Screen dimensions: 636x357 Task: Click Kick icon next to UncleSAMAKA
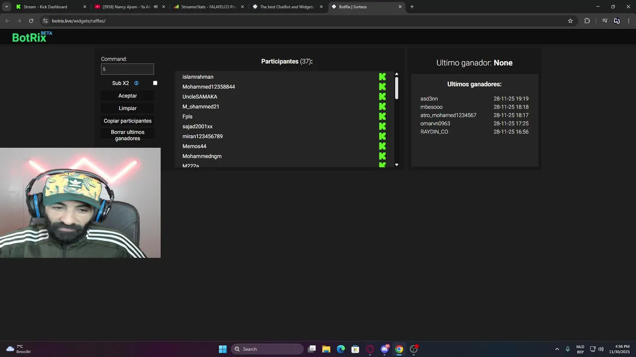(x=382, y=97)
